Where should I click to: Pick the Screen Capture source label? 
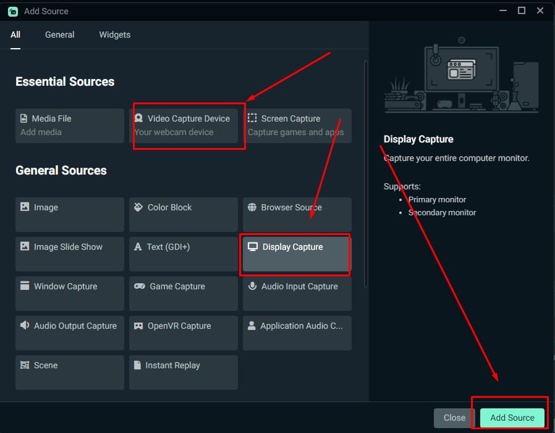pos(290,118)
